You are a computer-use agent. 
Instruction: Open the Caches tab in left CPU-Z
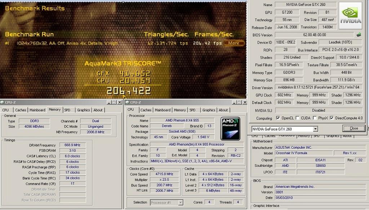21,110
